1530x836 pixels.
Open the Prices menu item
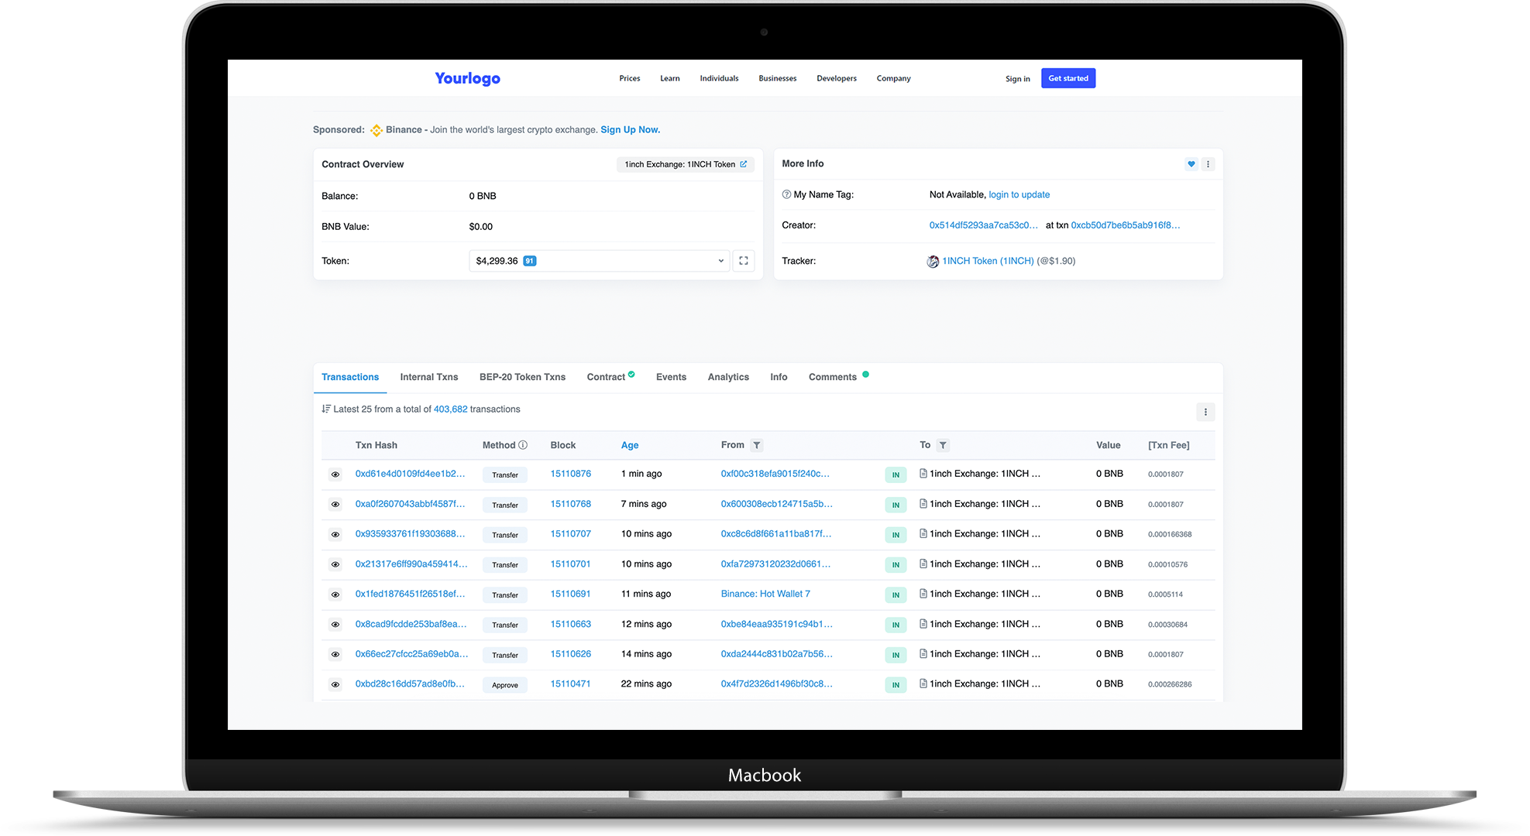click(630, 78)
